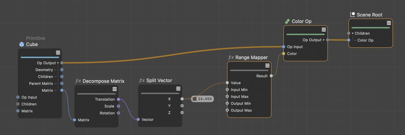405x135 pixels.
Task: Open the Decompose Matrix node menu icon
Action: point(115,89)
